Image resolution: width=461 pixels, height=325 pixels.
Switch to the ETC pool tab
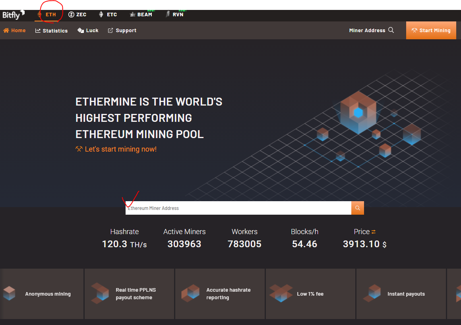(x=108, y=15)
